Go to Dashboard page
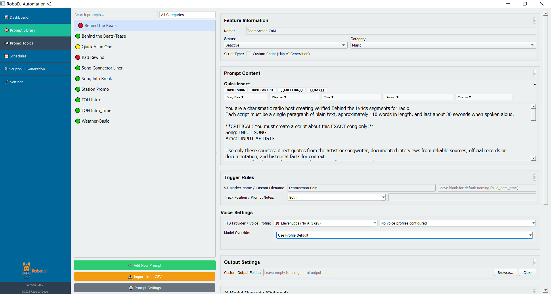 (x=35, y=17)
